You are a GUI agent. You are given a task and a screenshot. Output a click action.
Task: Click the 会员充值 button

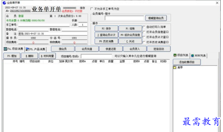[87, 49]
